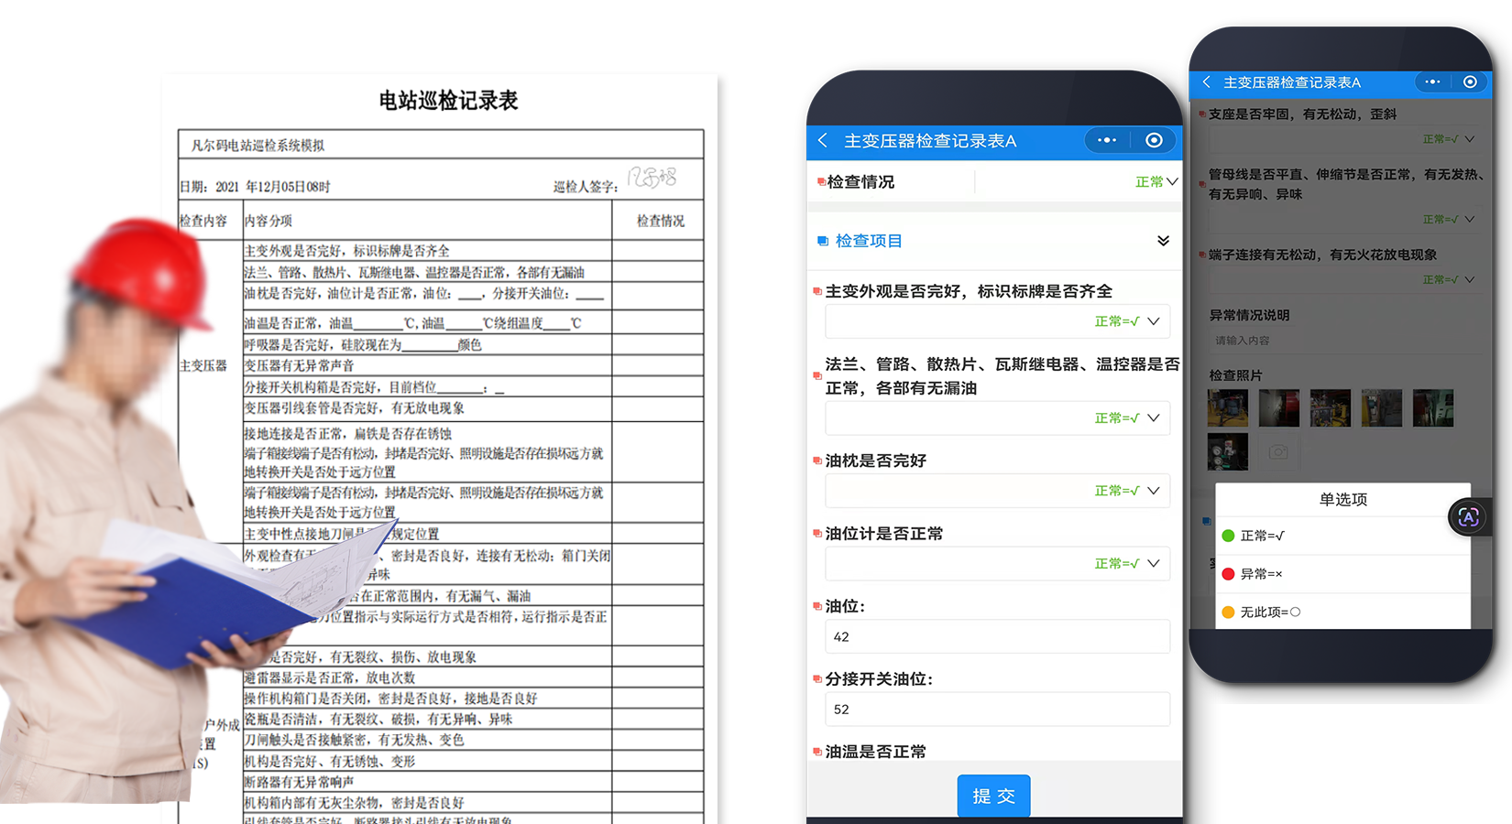Viewport: 1512px width, 824px height.
Task: Tap the circular exit button on the right phone
Action: coord(1472,81)
